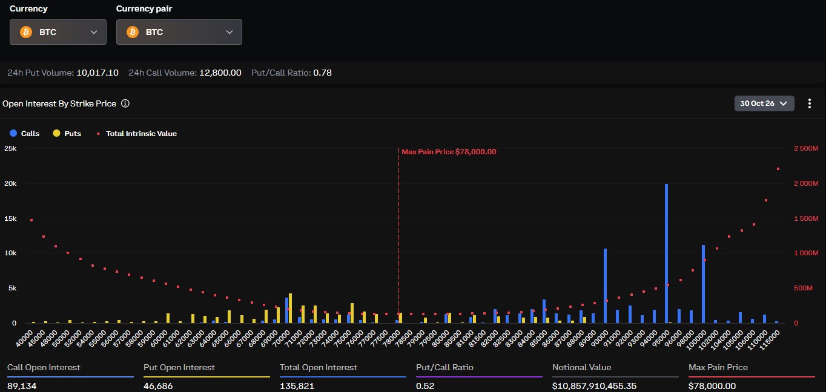Click the 15k label on the left axis
Viewport: 826px width, 392px height.
9,218
